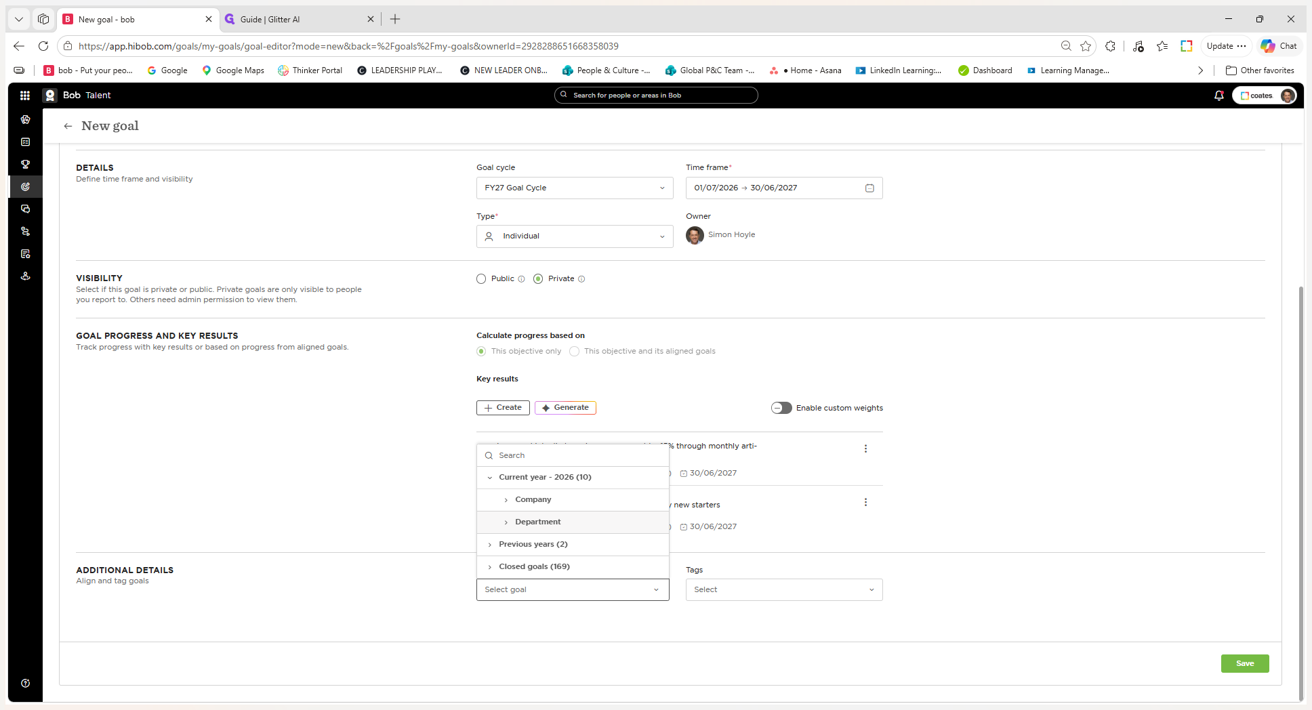Show info tooltip next to Public
The width and height of the screenshot is (1312, 710).
tap(521, 279)
